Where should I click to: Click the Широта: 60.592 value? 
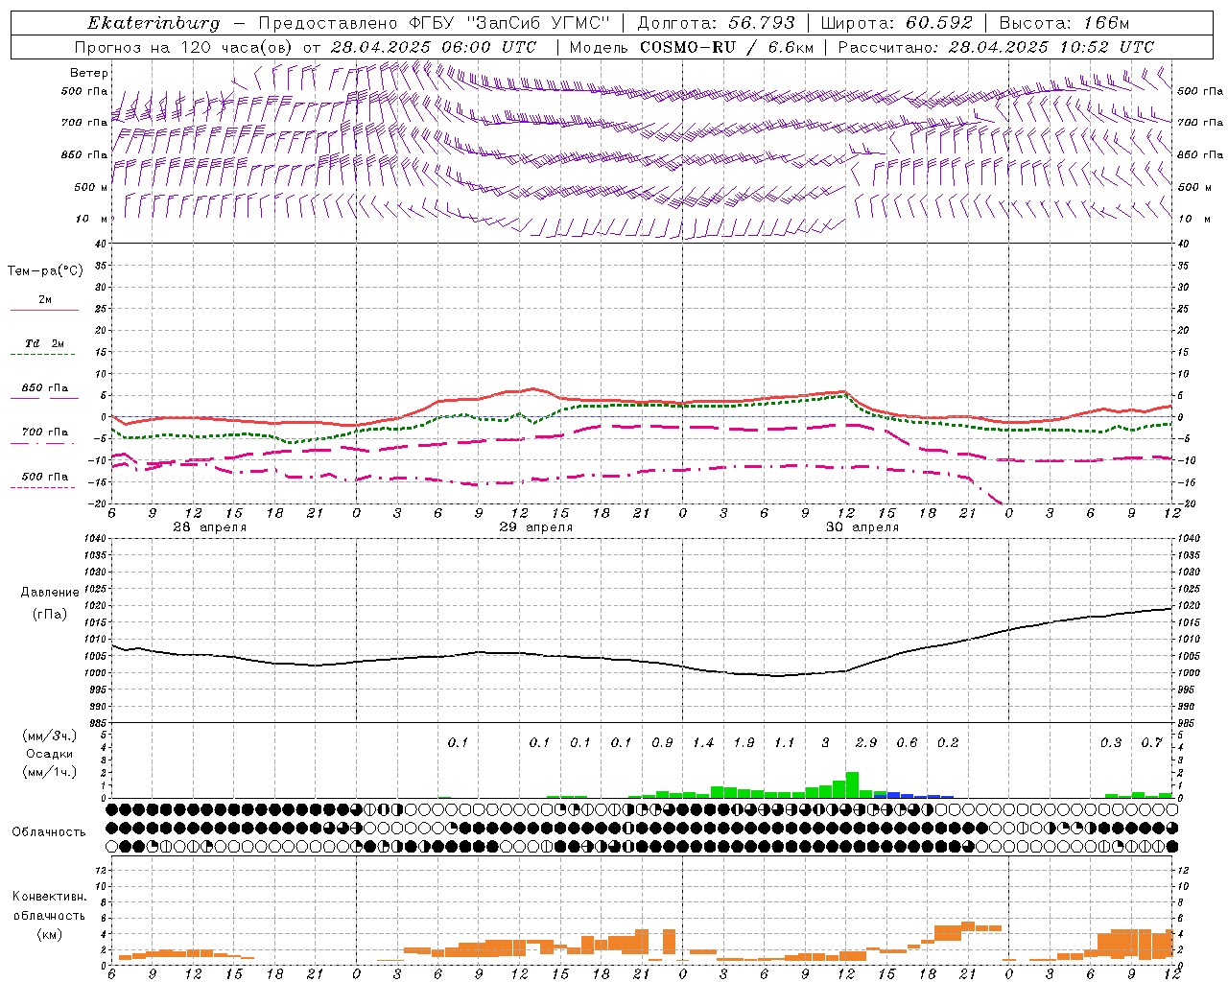coord(896,23)
